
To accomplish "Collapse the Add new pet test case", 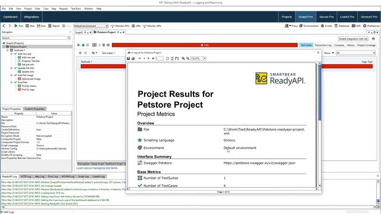I will tap(11, 54).
